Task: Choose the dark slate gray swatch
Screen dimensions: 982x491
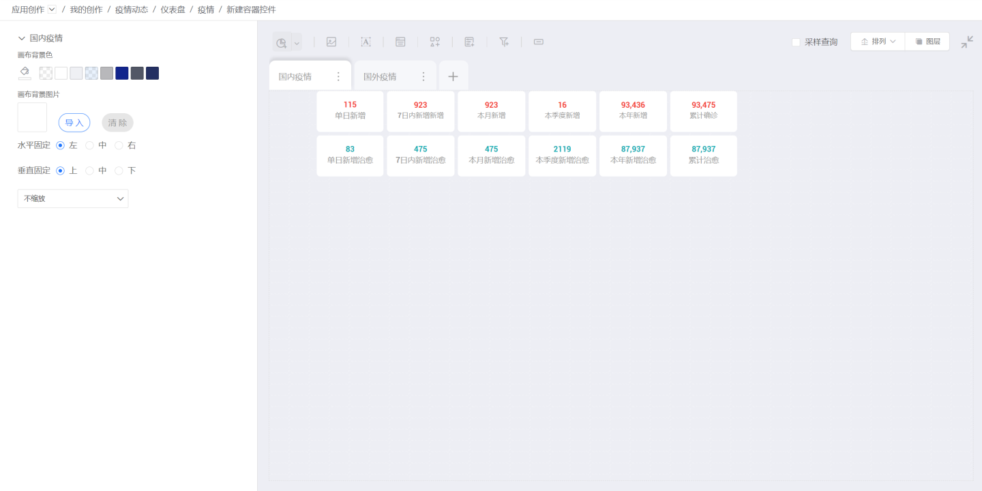Action: [x=137, y=73]
